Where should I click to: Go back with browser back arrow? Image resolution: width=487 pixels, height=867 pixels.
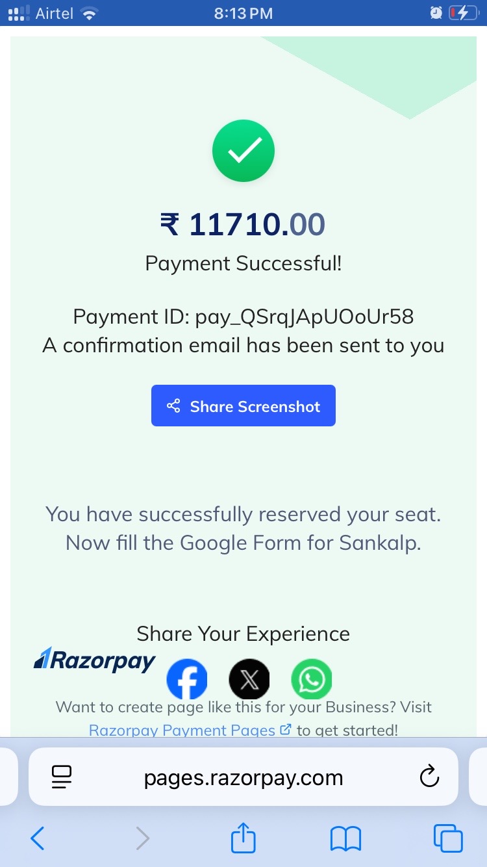[x=38, y=838]
